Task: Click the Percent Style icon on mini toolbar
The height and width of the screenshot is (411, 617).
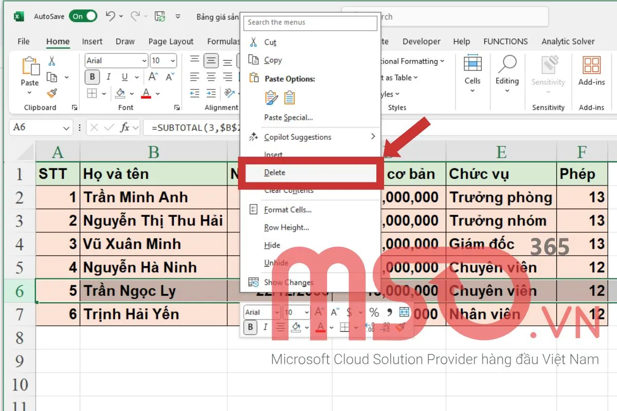Action: pos(374,311)
